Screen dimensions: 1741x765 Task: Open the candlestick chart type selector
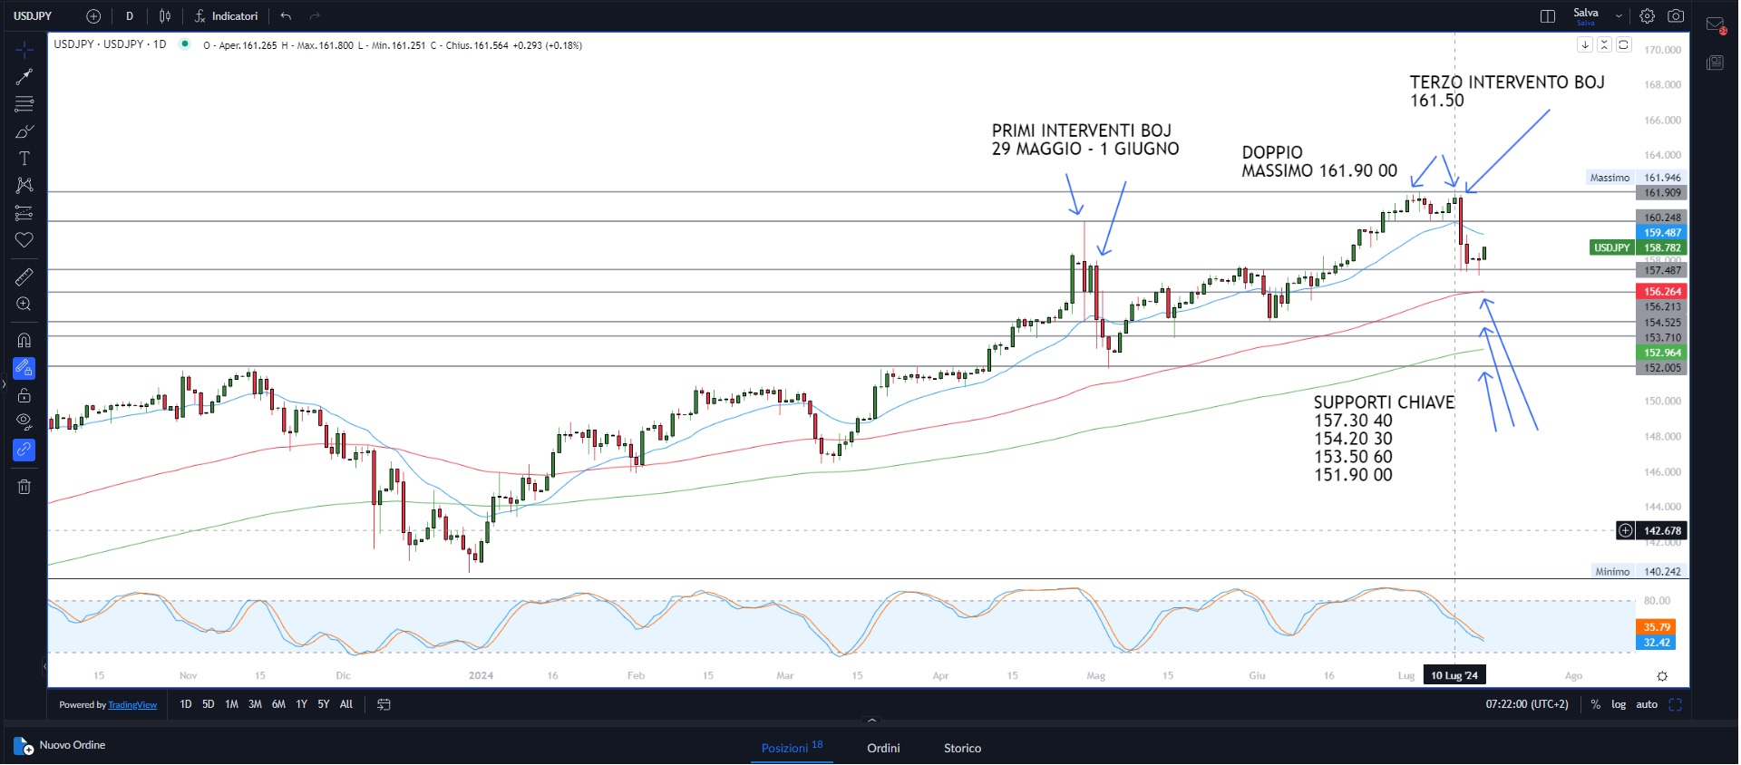click(x=165, y=16)
